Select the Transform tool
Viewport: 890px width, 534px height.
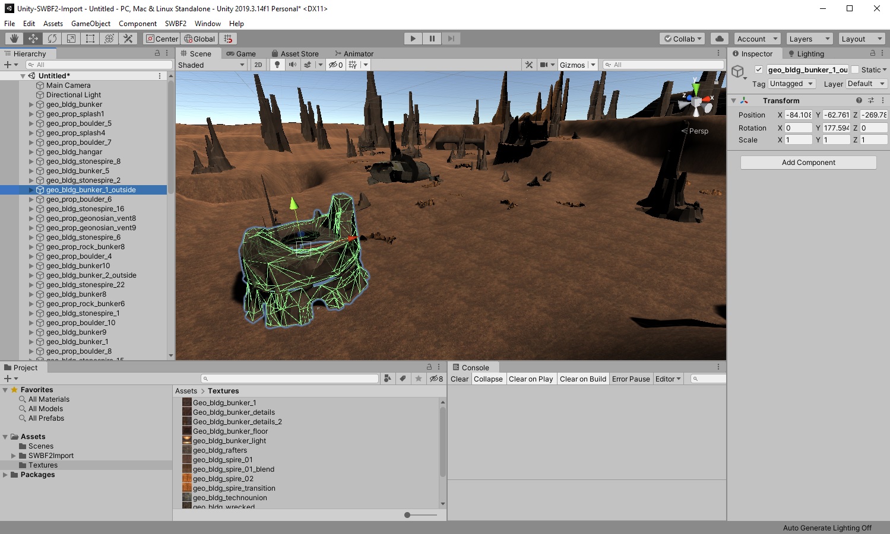(109, 39)
